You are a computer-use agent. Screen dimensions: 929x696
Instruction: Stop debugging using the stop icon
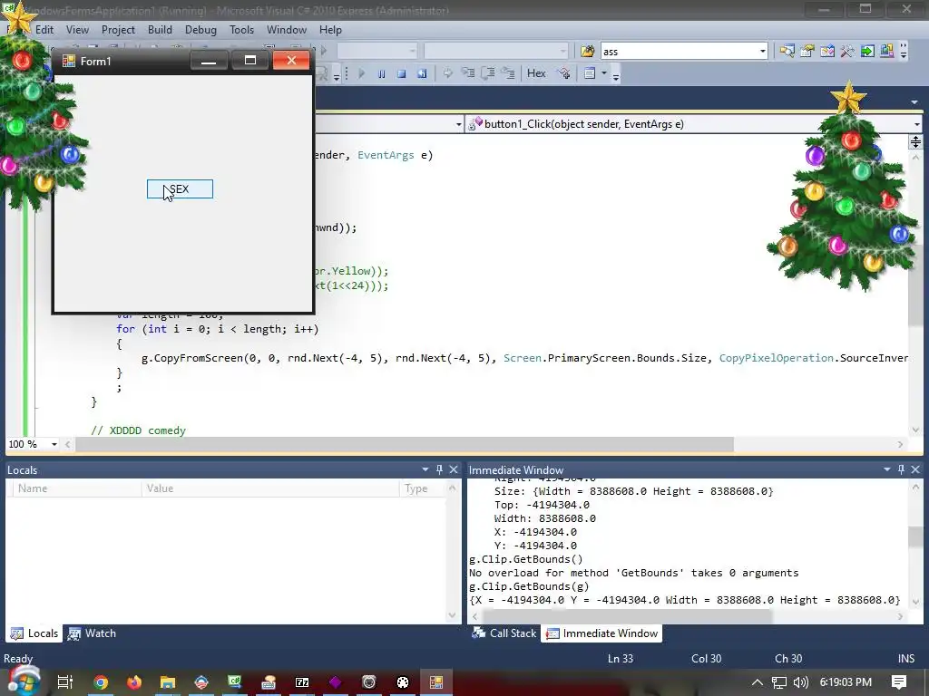[x=402, y=74]
